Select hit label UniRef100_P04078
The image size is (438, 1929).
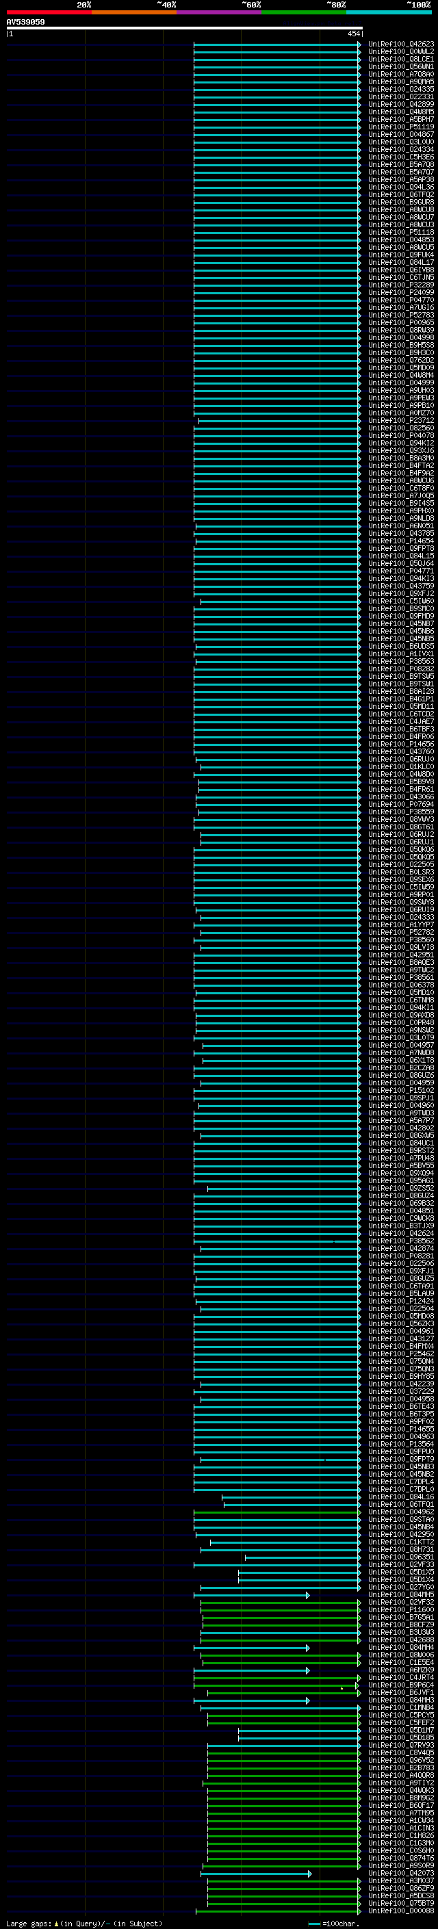click(401, 436)
